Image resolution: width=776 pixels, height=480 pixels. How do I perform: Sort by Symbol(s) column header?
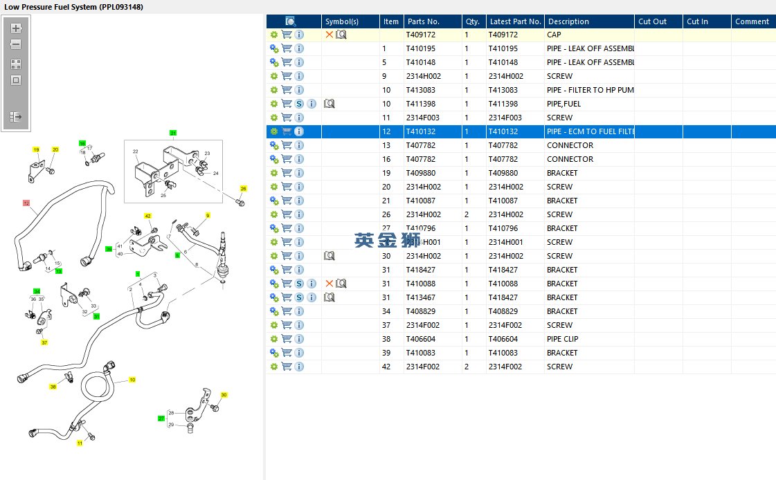point(350,21)
